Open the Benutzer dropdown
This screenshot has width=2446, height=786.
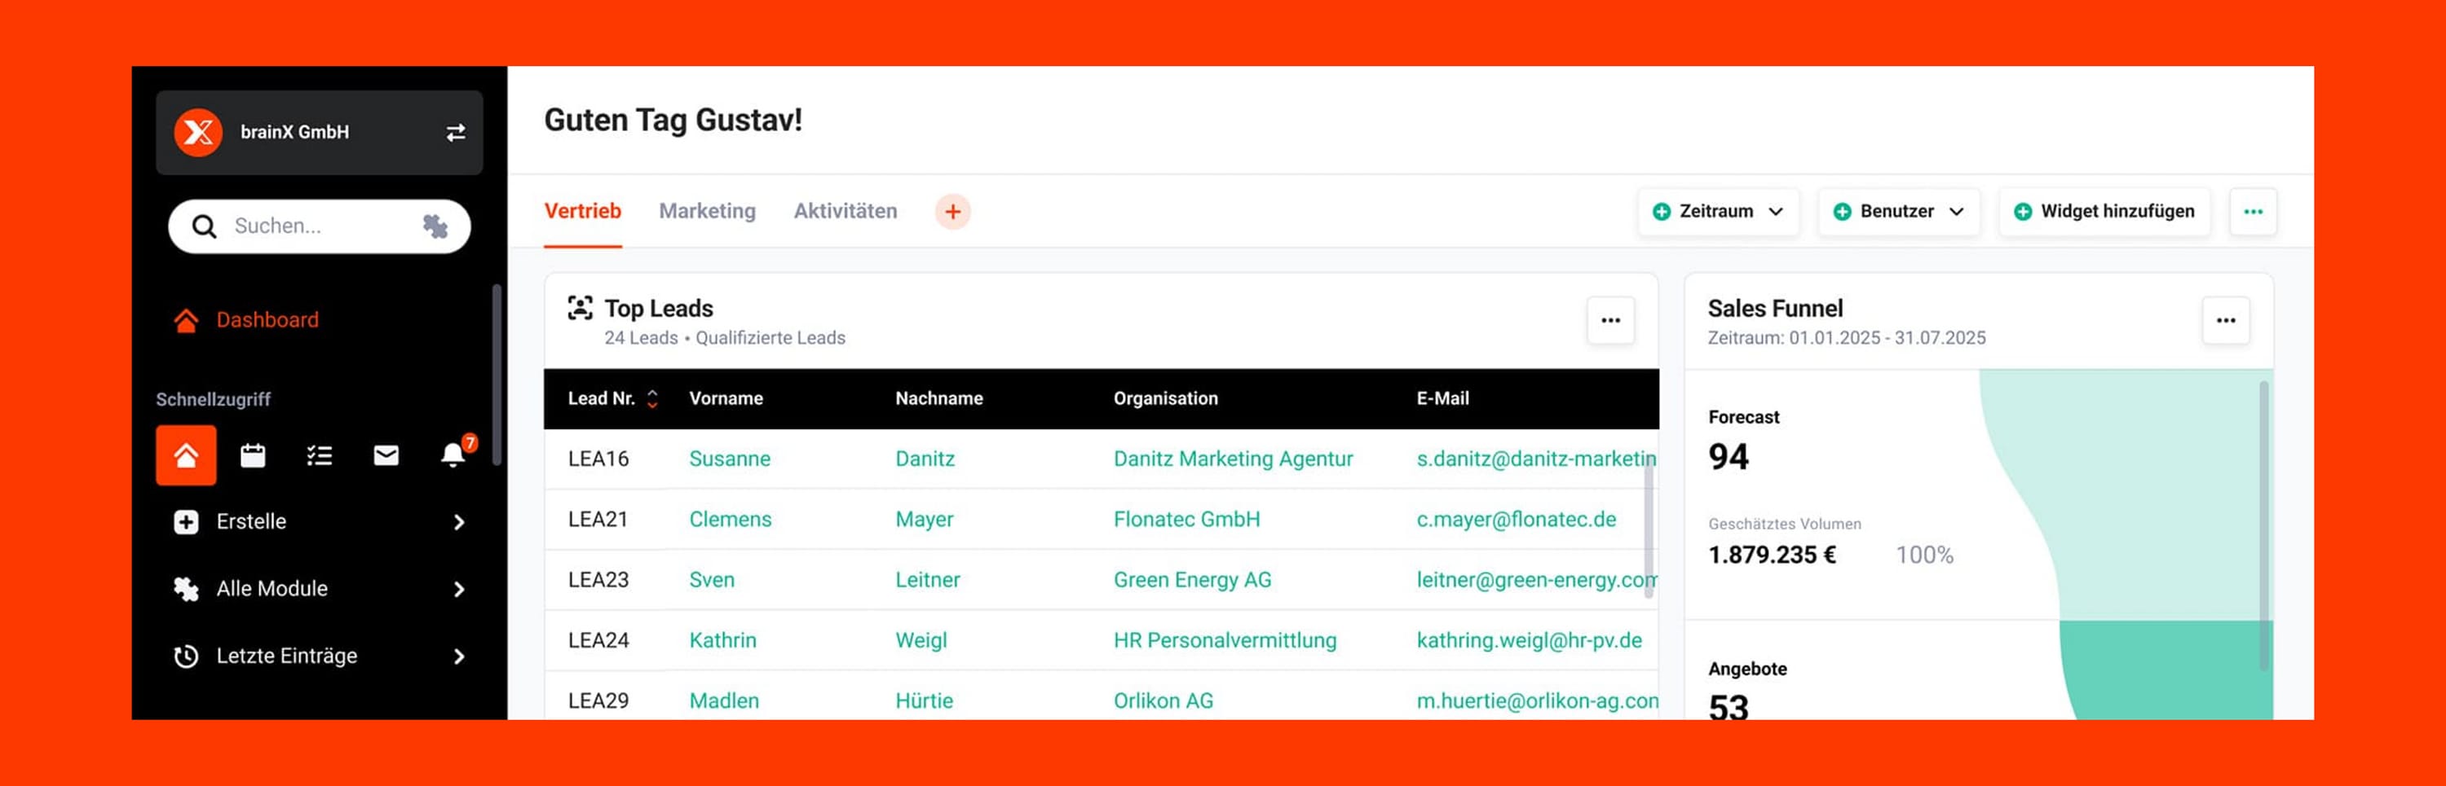[1898, 212]
